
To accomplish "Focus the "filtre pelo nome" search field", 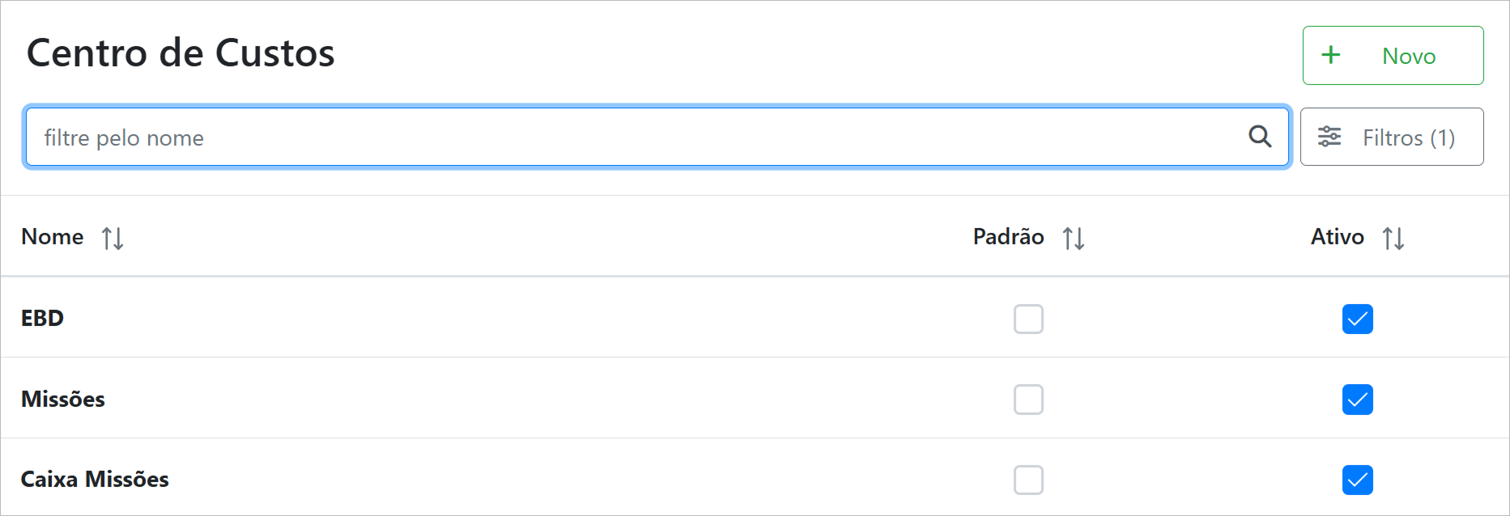I will [632, 137].
